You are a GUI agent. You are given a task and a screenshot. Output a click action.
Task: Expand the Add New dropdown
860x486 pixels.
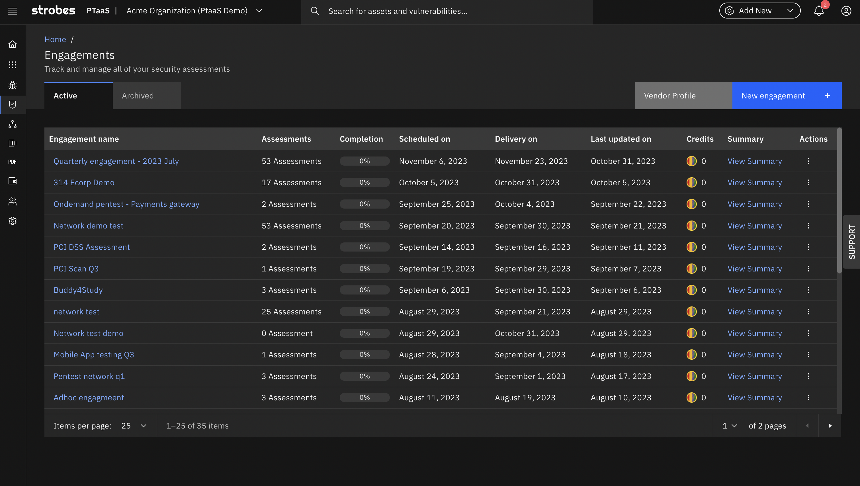(760, 11)
